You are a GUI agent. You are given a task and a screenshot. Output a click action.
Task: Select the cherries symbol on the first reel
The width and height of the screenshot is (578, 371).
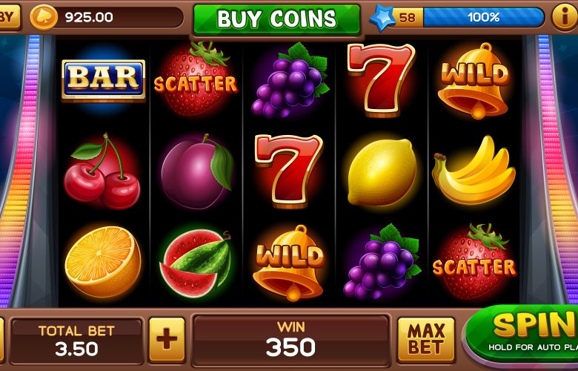102,171
